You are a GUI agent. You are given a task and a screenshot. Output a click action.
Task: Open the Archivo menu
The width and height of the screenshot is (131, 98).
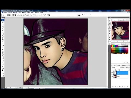pyautogui.click(x=5, y=13)
